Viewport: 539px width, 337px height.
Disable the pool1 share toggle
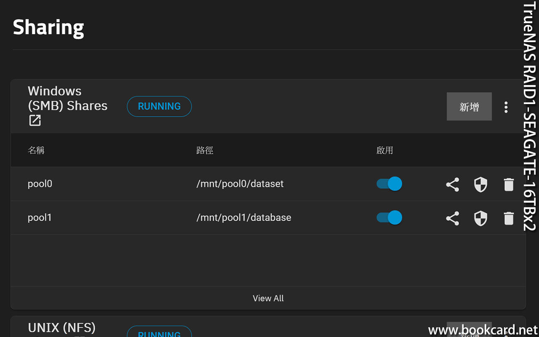389,218
